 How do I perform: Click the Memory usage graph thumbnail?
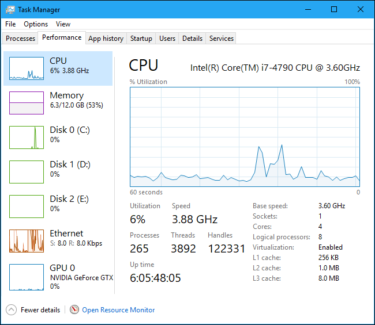click(27, 103)
